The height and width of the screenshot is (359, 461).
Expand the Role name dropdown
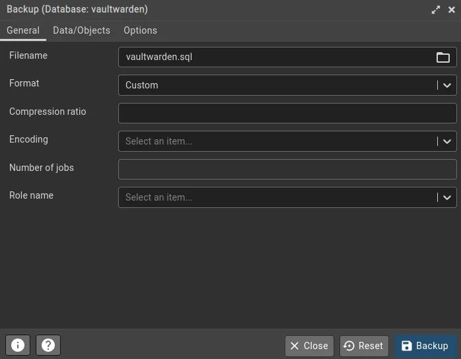coord(447,197)
